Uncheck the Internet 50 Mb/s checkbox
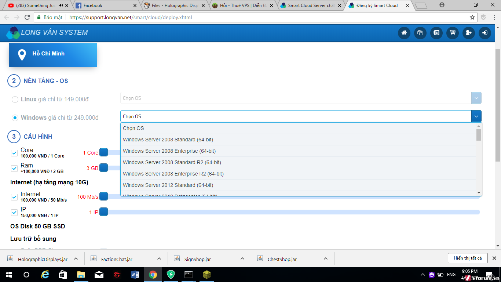 point(14,197)
